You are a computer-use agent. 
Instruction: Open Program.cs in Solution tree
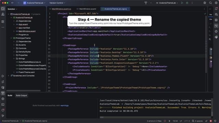click(x=24, y=35)
